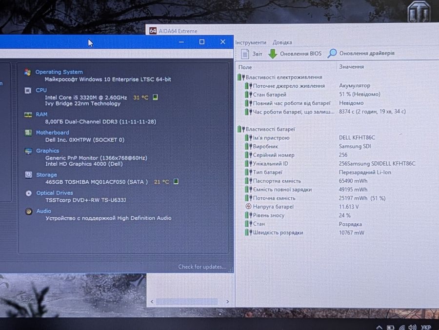Screen dimensions: 439x330
Task: Open the Довідка menu in AIDA64
Action: tap(282, 42)
